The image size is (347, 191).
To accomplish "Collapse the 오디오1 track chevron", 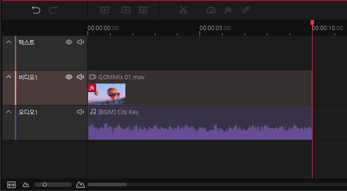I will pos(9,112).
